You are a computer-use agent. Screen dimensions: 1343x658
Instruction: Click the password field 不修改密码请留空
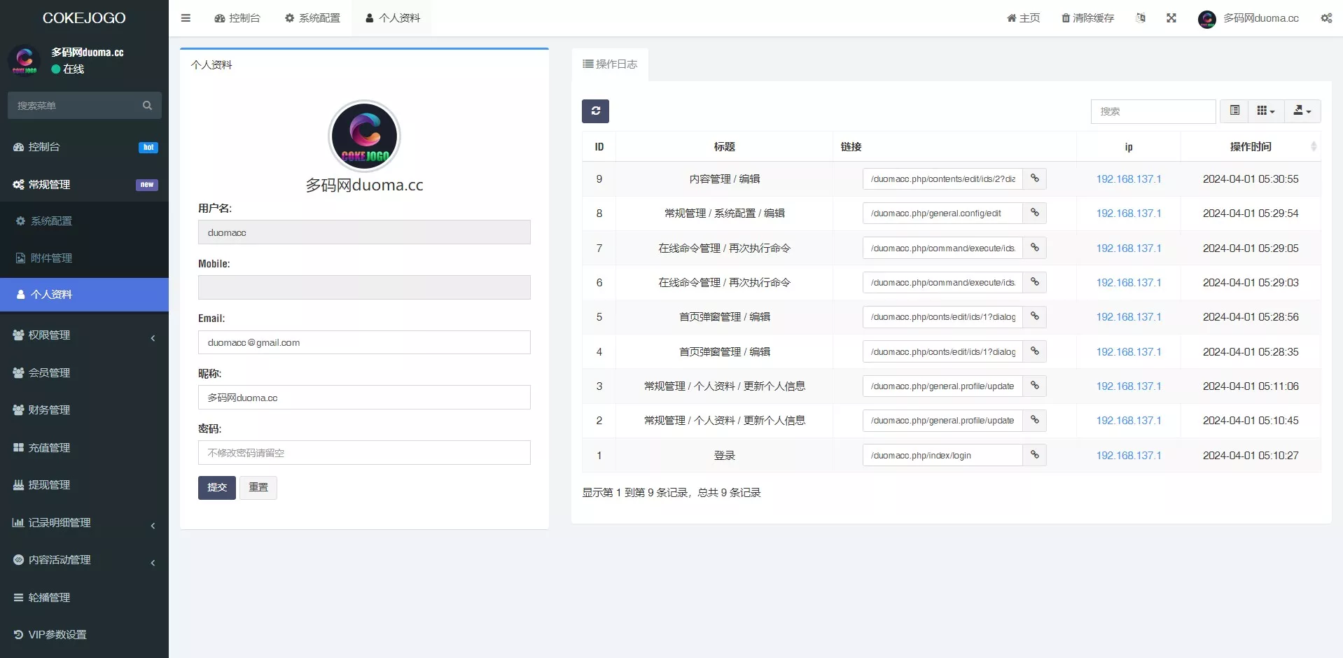point(364,452)
